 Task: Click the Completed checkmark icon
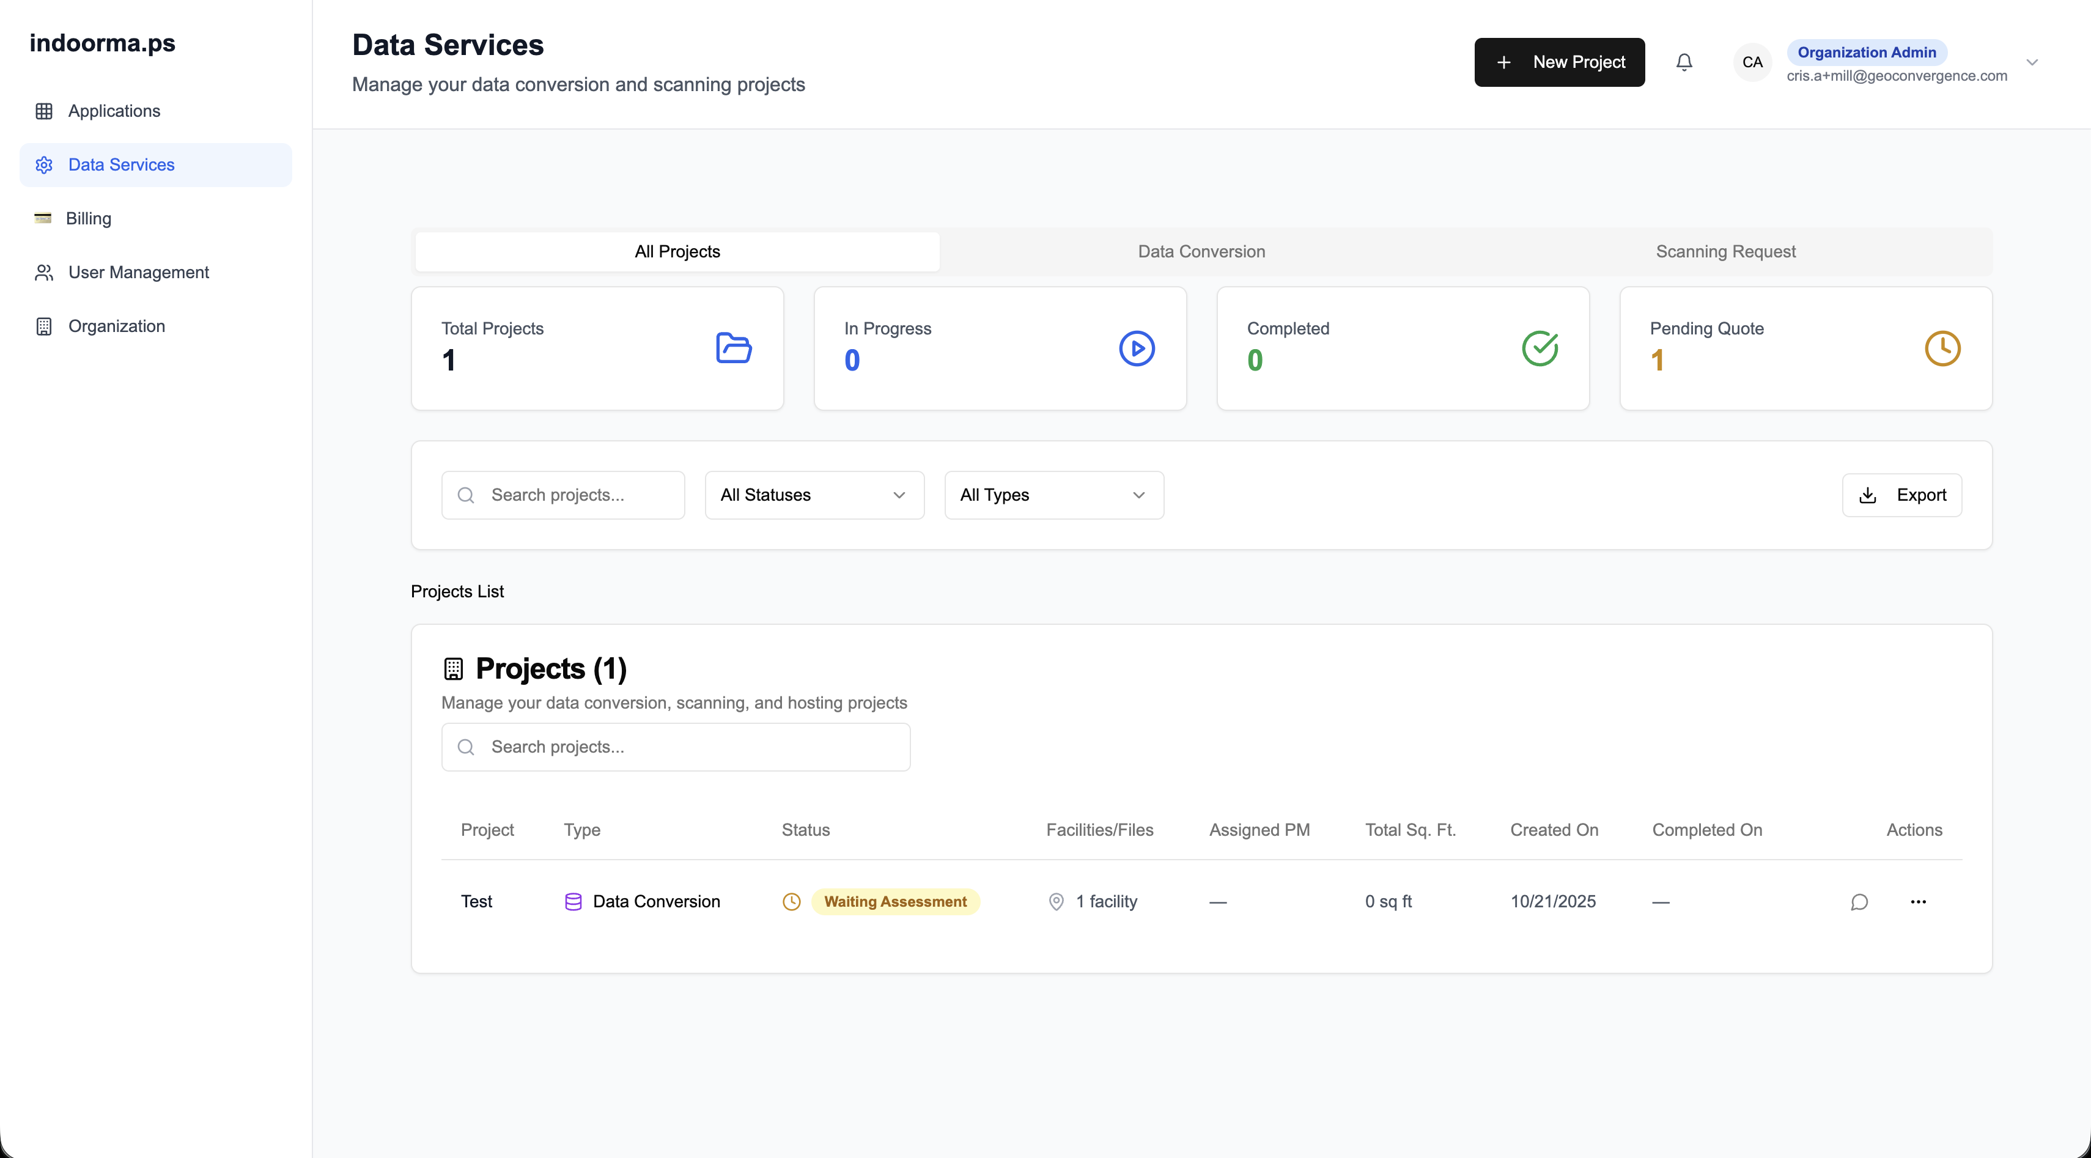click(x=1540, y=348)
